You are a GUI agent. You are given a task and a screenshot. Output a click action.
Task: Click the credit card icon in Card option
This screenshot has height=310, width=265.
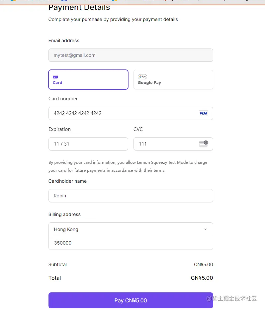click(x=55, y=76)
